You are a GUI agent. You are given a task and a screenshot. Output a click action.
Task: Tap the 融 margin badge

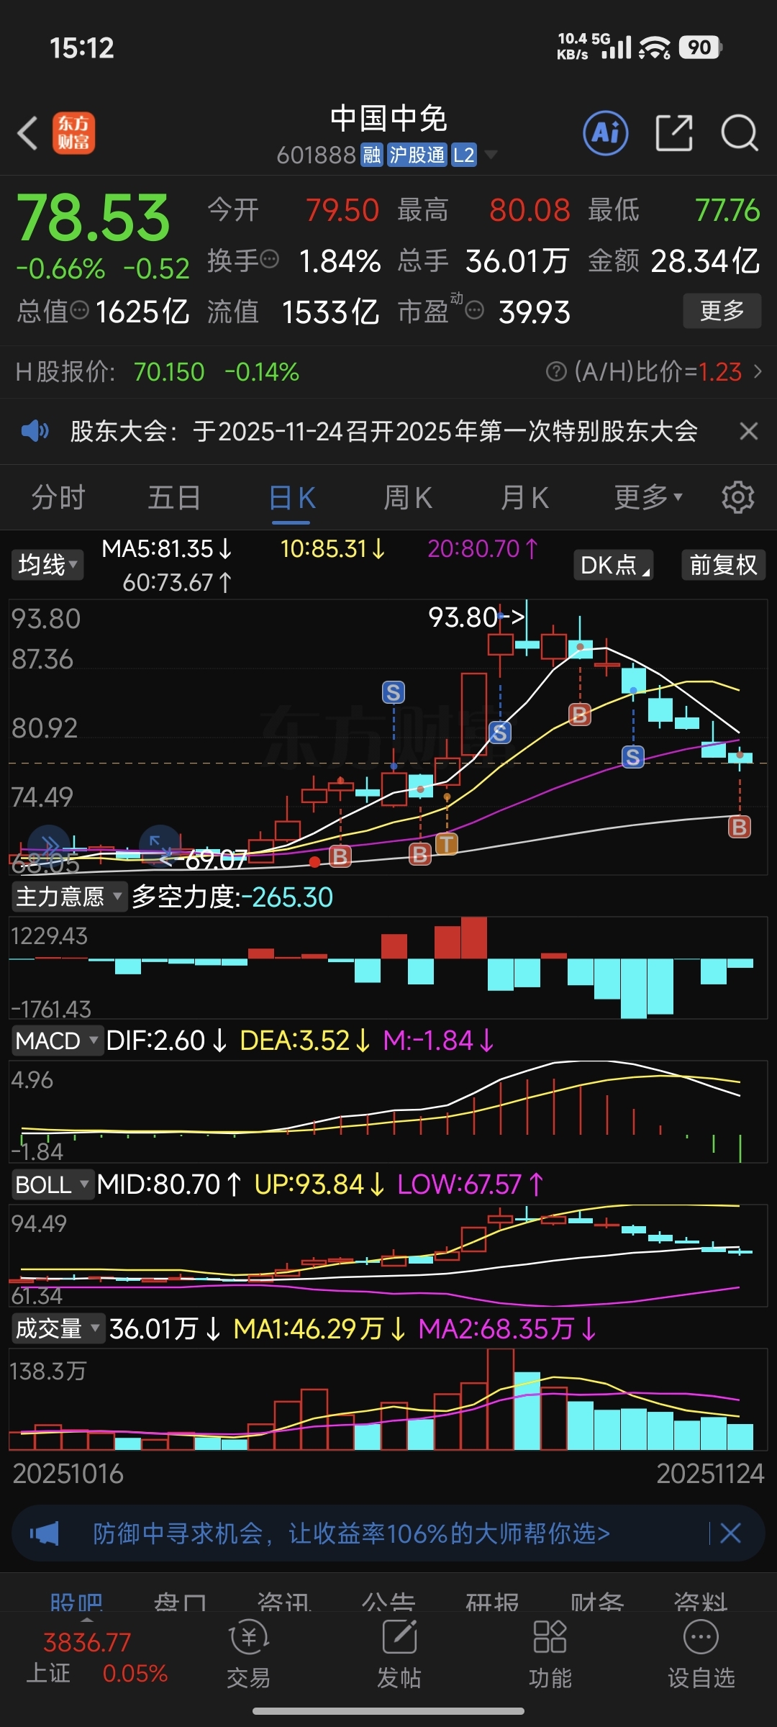tap(372, 155)
